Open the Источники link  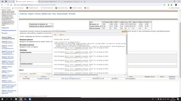click(x=72, y=14)
